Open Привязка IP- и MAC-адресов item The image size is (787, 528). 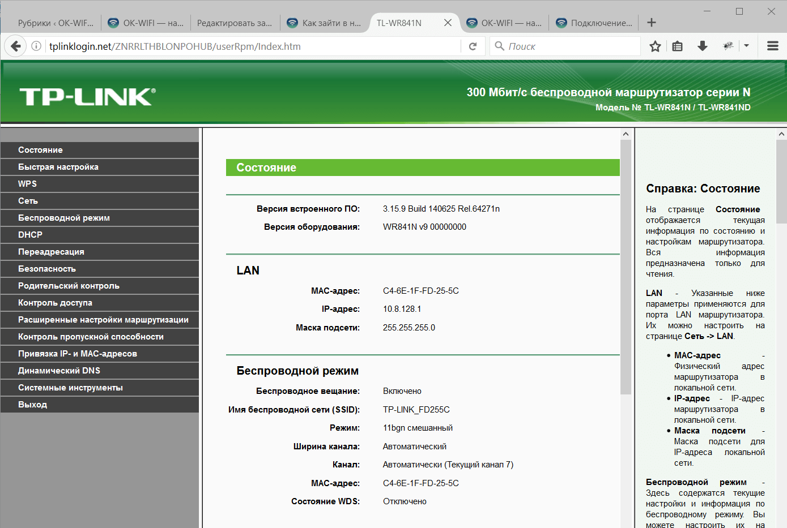click(100, 354)
